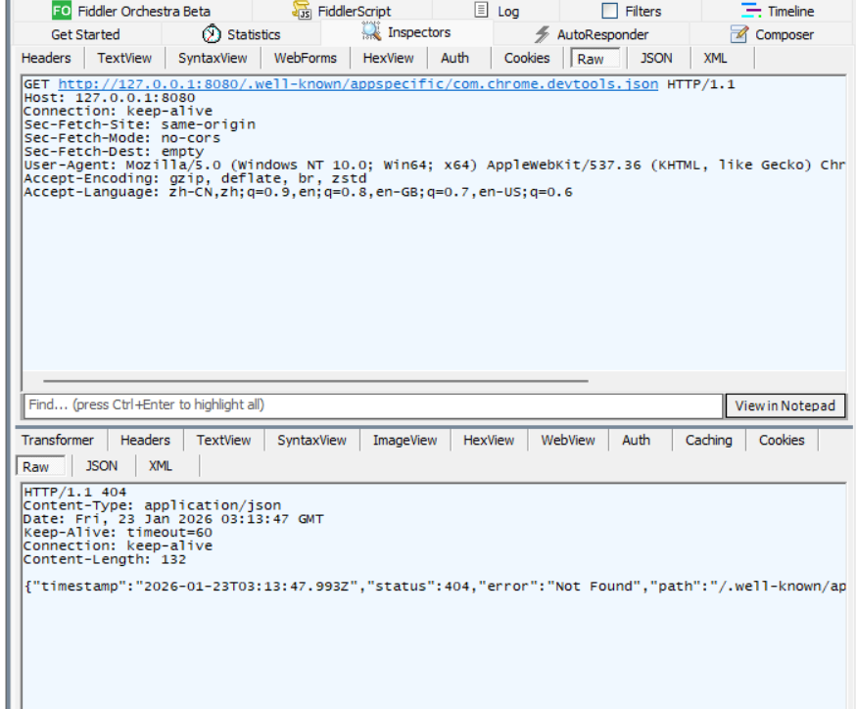Select the request Auth tab

454,58
